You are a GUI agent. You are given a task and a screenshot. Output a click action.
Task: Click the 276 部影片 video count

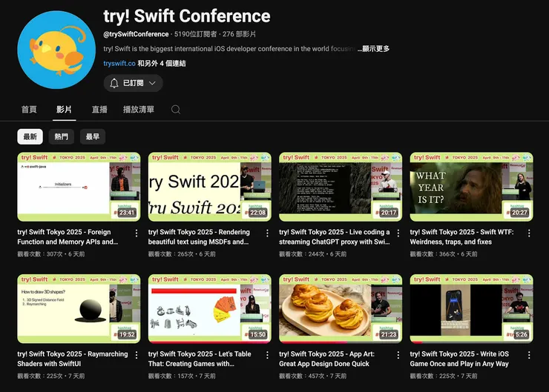pos(239,34)
